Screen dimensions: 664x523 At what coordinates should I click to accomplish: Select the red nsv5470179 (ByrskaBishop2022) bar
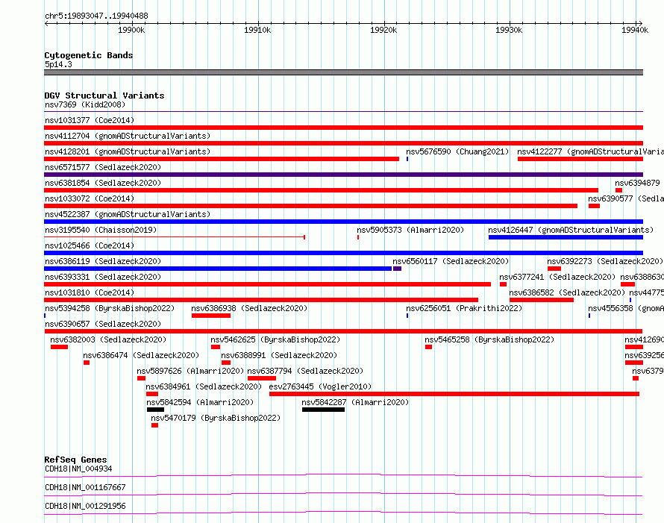(154, 425)
